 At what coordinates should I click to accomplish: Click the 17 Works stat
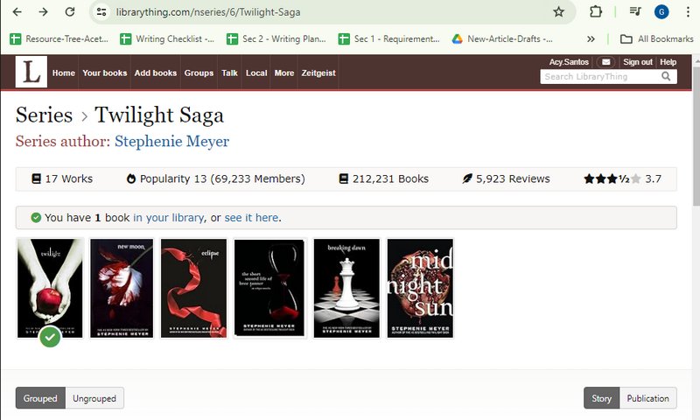(62, 179)
